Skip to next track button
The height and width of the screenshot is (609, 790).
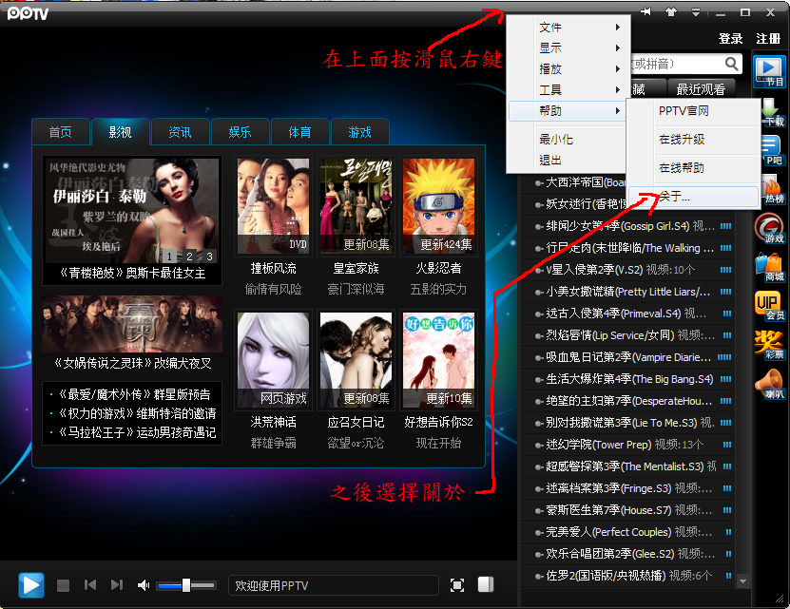116,585
